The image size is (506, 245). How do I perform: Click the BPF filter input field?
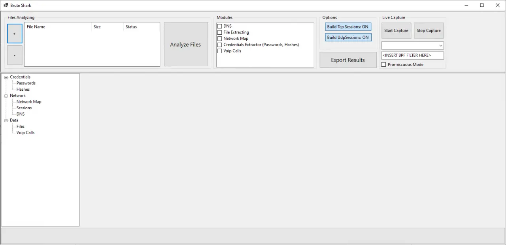[412, 56]
